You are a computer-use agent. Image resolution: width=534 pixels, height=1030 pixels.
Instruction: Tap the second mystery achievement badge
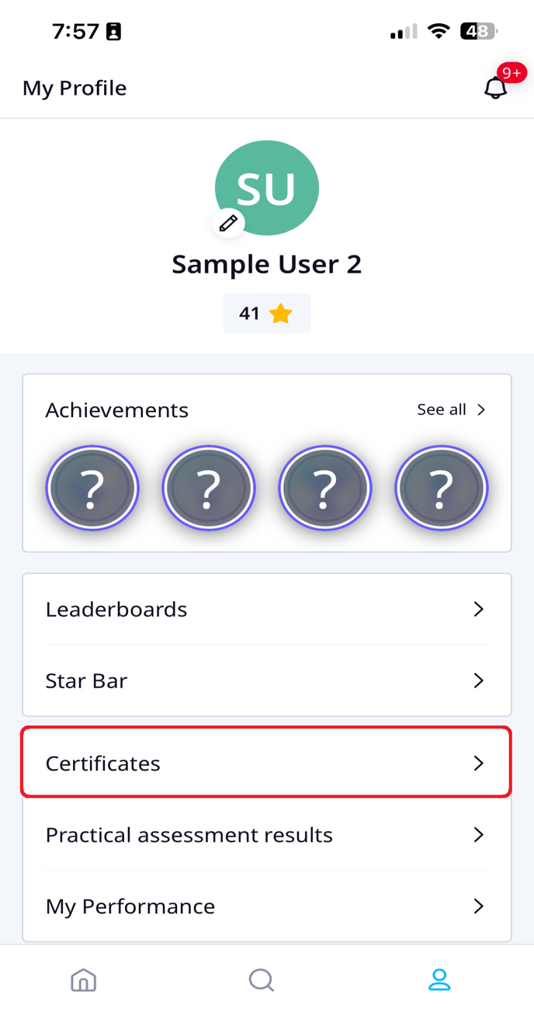coord(209,488)
